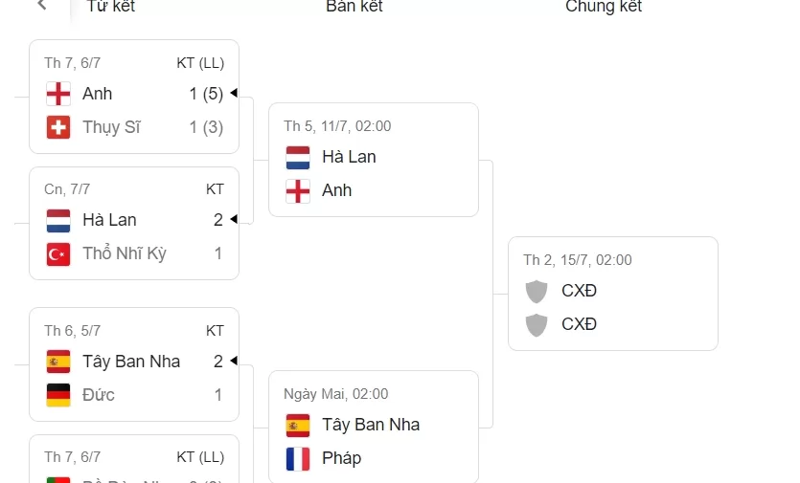
Task: Click Netherlands flag in Hà Lan vs Thổ Nhĩ Kỳ match
Action: (58, 220)
